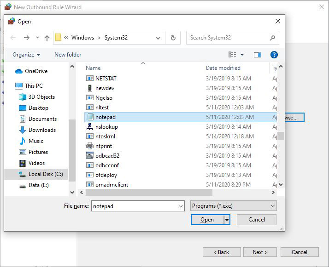Open the view options dropdown arrow
The image size is (329, 267).
tap(242, 55)
